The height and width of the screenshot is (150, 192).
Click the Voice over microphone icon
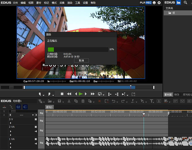pos(159,101)
